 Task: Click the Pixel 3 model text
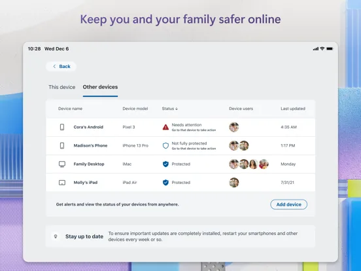point(129,127)
